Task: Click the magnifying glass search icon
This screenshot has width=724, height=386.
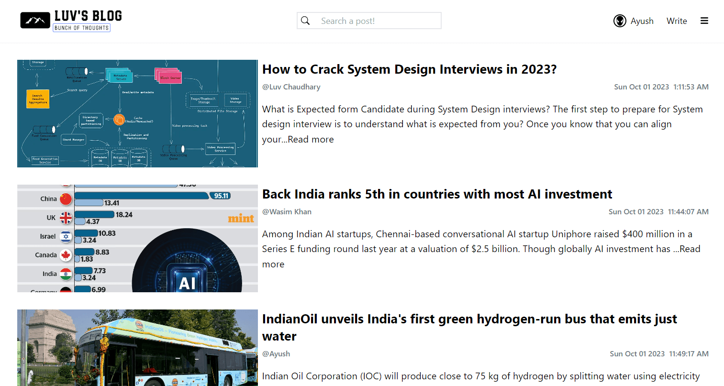Action: 305,21
